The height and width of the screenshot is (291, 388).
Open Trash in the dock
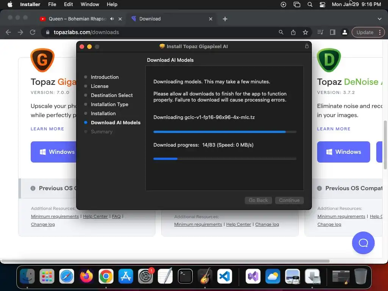[x=361, y=276]
